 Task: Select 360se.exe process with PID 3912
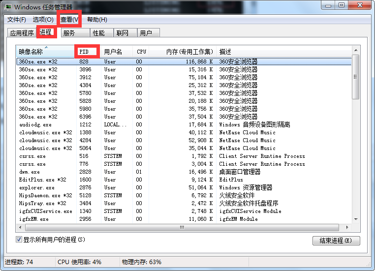click(184, 77)
